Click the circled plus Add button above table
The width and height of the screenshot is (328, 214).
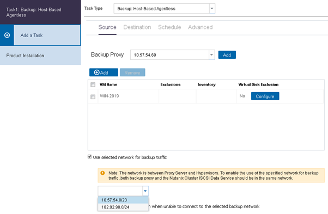coord(104,72)
